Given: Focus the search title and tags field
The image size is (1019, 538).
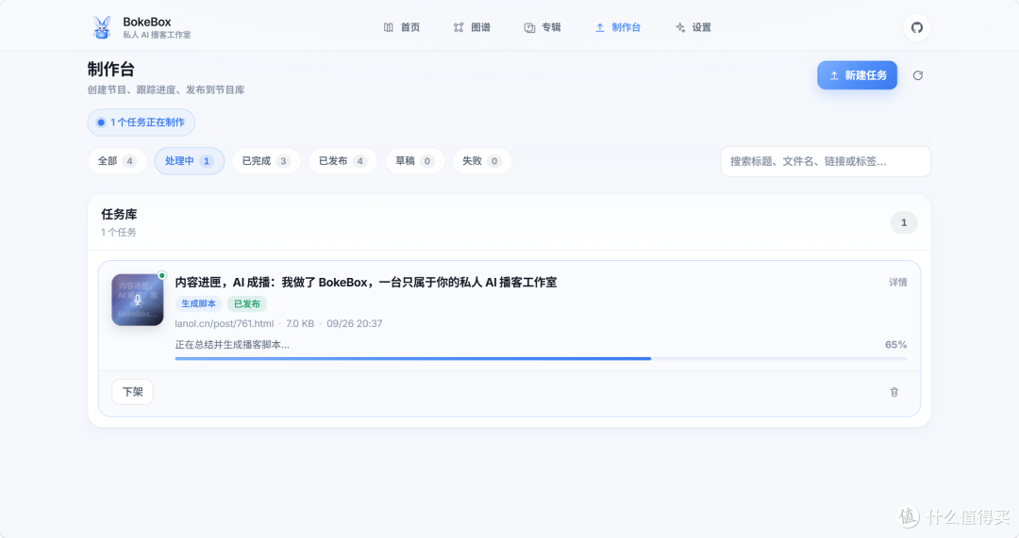Looking at the screenshot, I should pyautogui.click(x=826, y=161).
